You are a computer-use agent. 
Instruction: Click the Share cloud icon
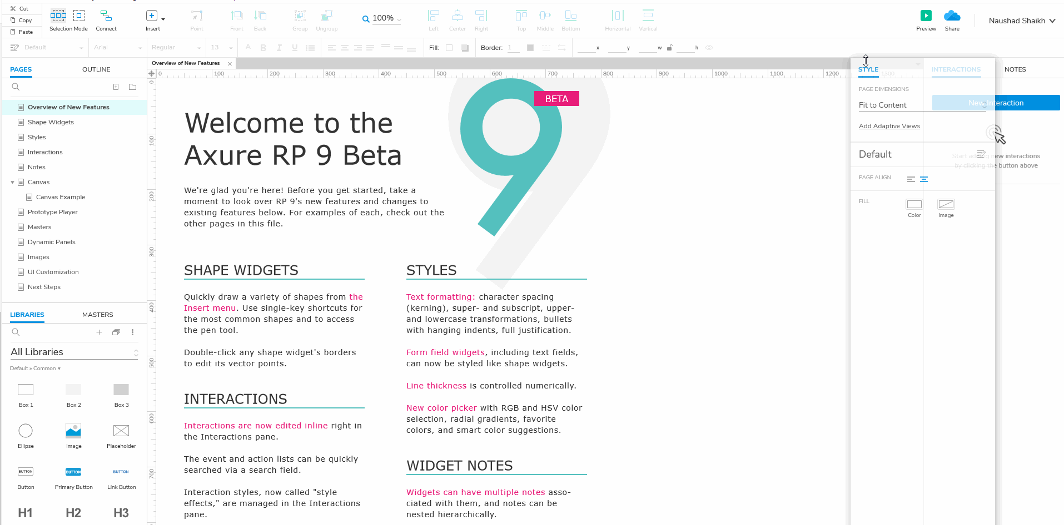952,16
